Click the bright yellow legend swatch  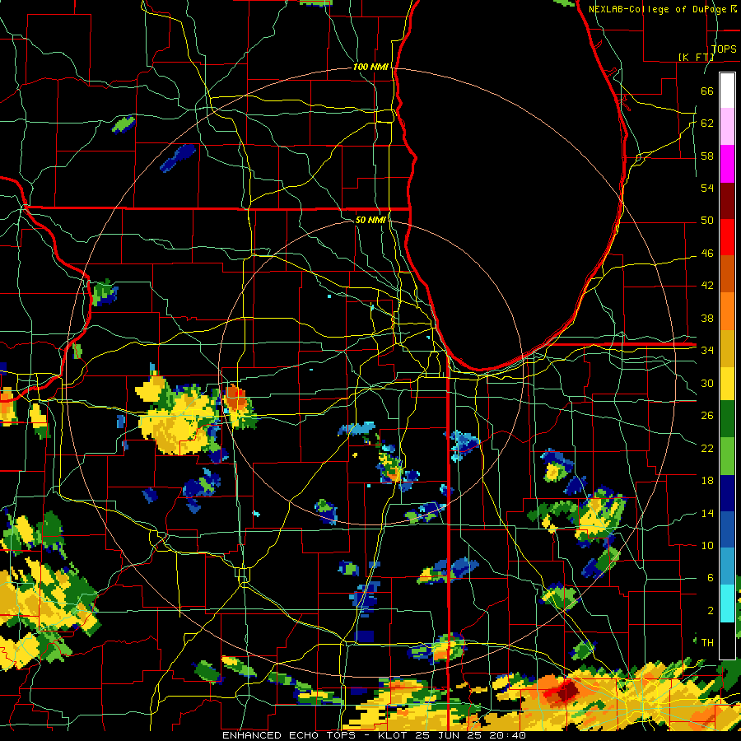pyautogui.click(x=727, y=383)
